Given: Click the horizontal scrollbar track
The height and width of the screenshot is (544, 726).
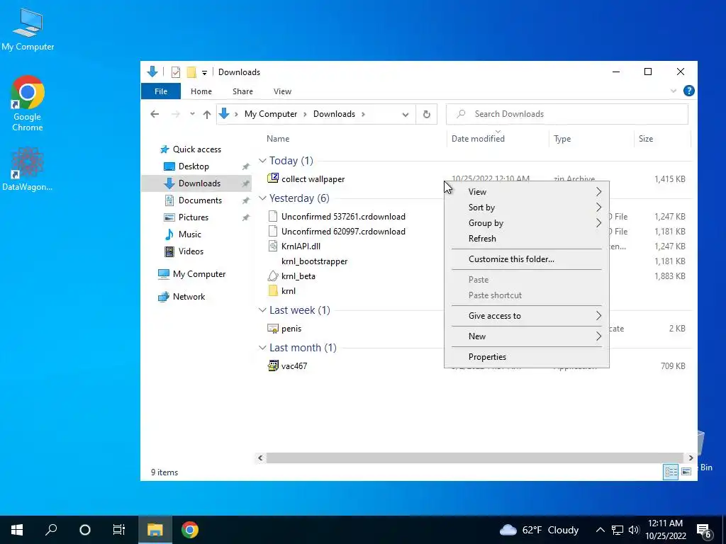Looking at the screenshot, I should (x=475, y=458).
